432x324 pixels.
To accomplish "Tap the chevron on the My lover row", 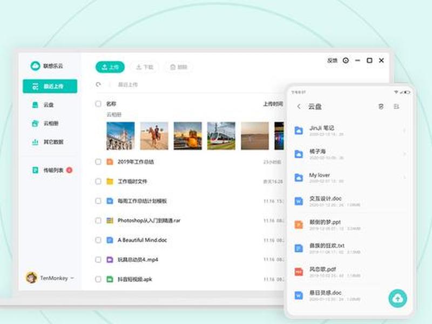I will (x=404, y=178).
